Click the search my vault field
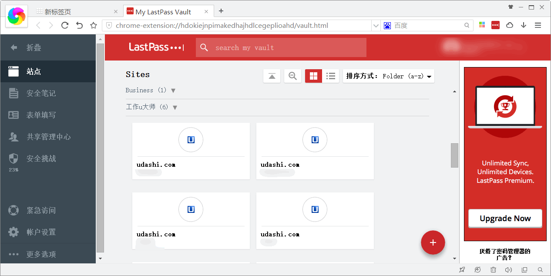The image size is (551, 276). click(x=287, y=48)
